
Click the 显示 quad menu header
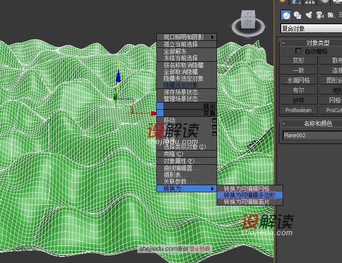point(187,106)
